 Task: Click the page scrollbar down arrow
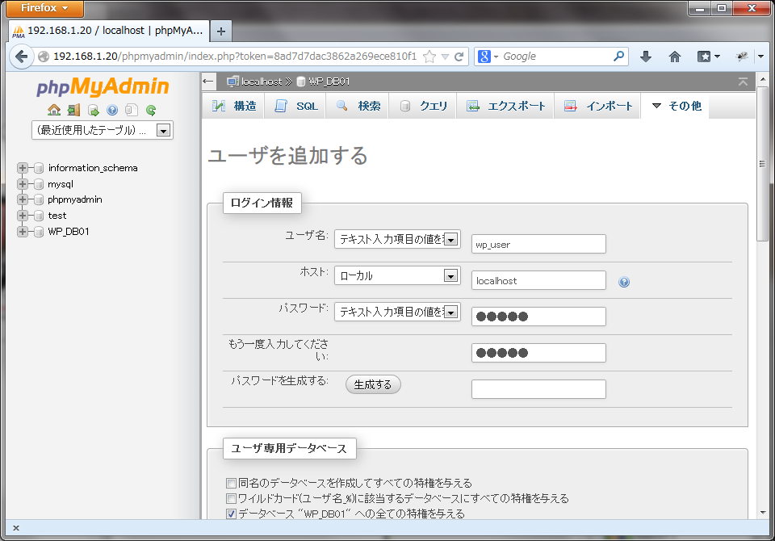pos(763,513)
